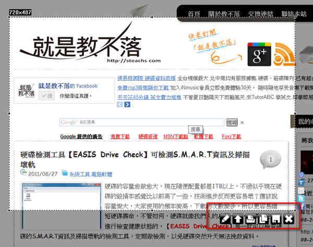The width and height of the screenshot is (313, 247).
Task: Open the 免費mp3音樂隨你下載 ad link
Action: tap(143, 88)
